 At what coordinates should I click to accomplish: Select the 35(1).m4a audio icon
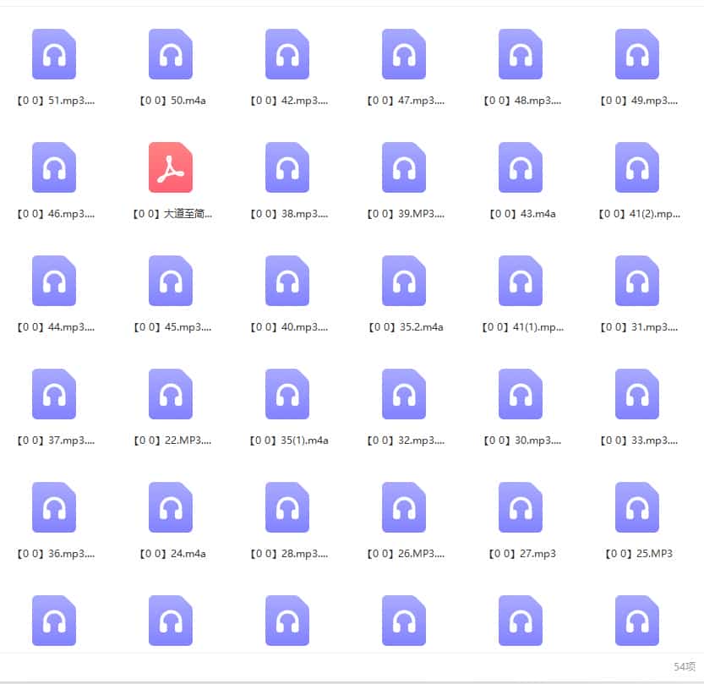[287, 394]
